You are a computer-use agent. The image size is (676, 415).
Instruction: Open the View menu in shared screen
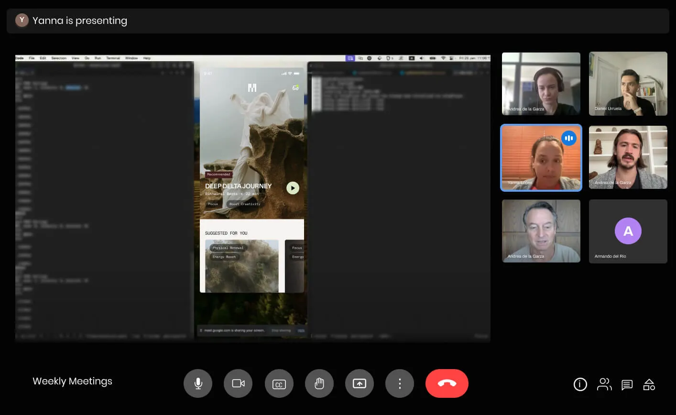pos(76,58)
